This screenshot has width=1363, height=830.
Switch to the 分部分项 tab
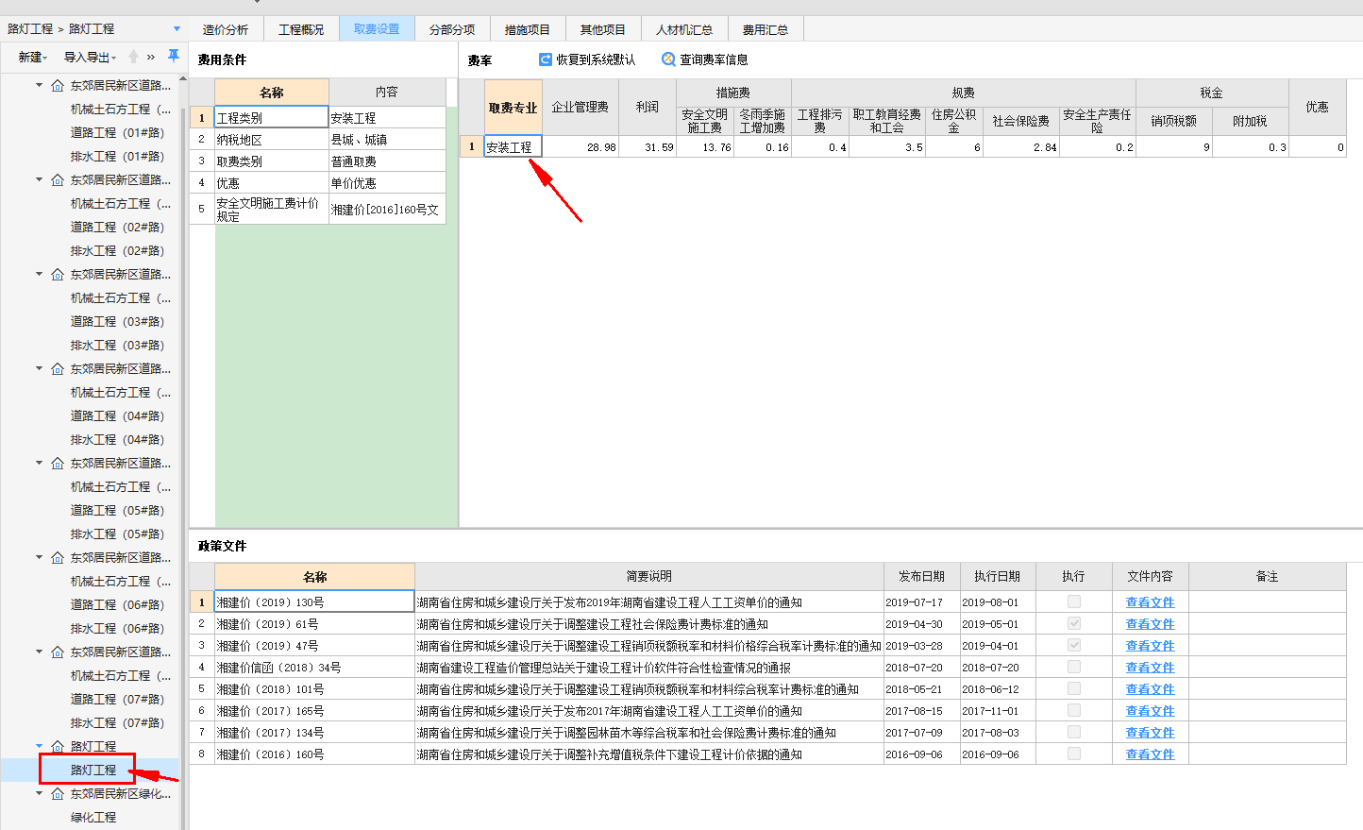[x=452, y=29]
